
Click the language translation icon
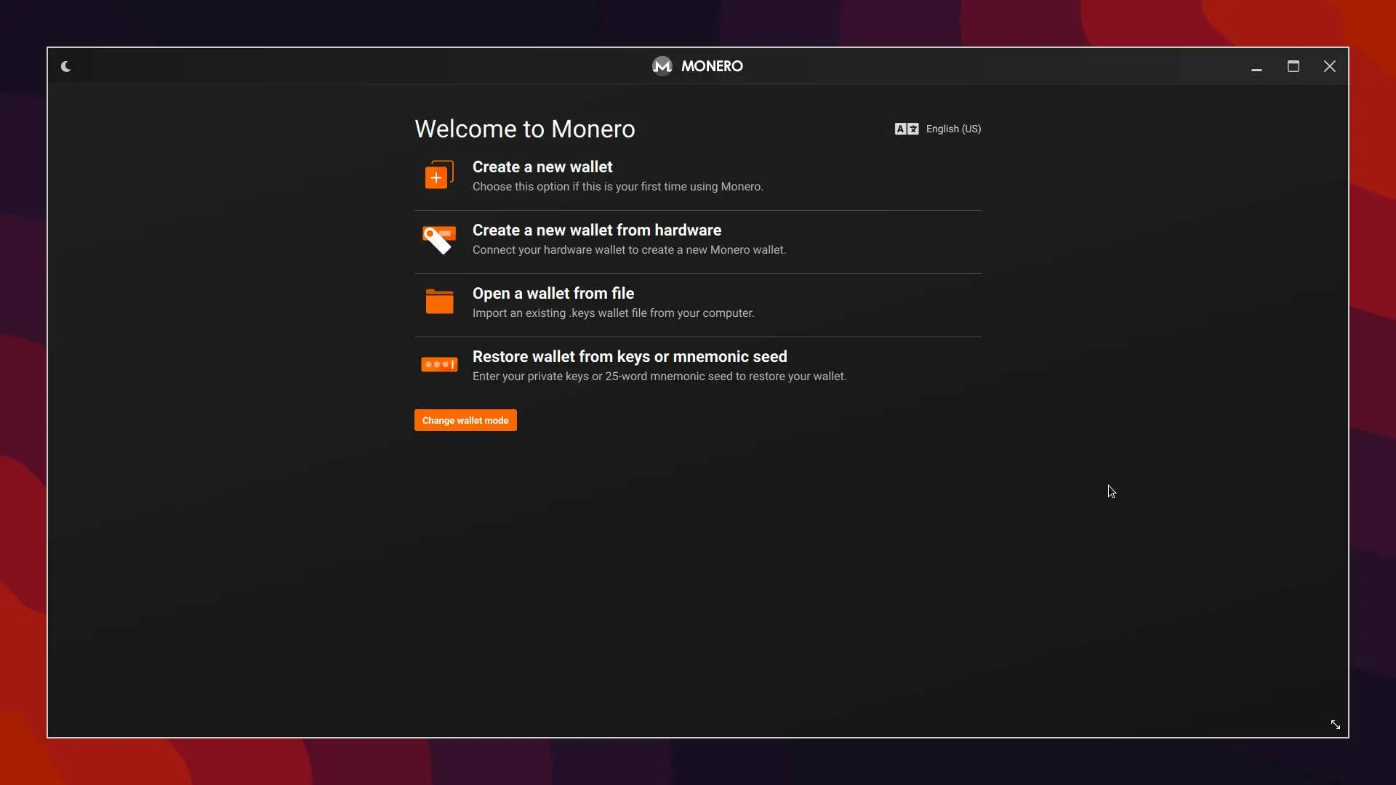click(907, 129)
